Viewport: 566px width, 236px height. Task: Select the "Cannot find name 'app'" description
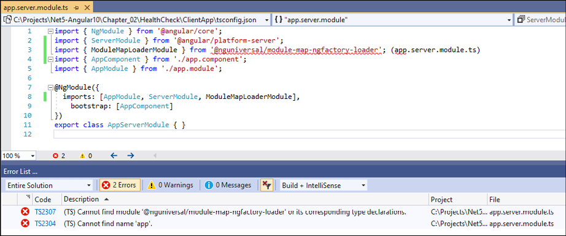[x=108, y=224]
